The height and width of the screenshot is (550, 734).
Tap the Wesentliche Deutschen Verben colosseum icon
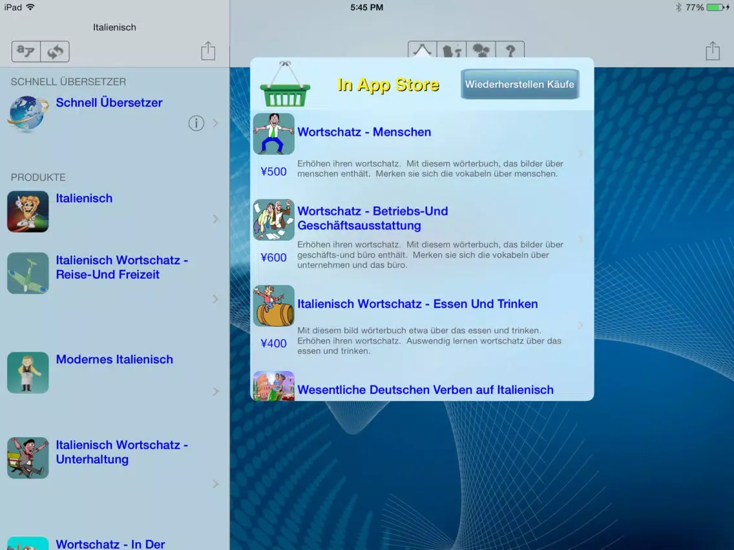273,386
